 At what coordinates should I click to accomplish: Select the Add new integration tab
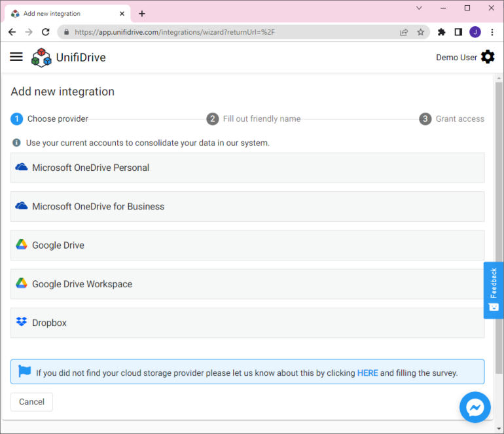click(67, 14)
